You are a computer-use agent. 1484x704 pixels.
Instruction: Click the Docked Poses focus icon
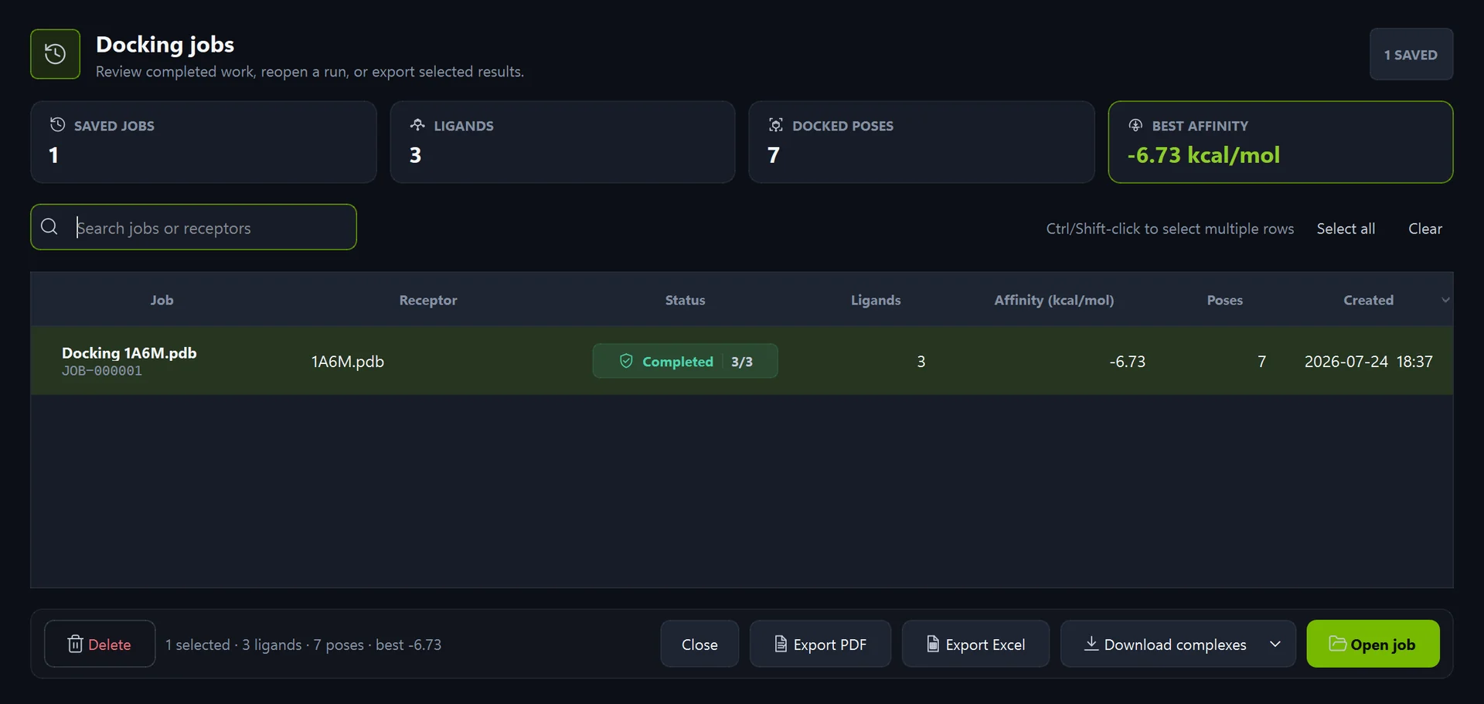(x=776, y=124)
